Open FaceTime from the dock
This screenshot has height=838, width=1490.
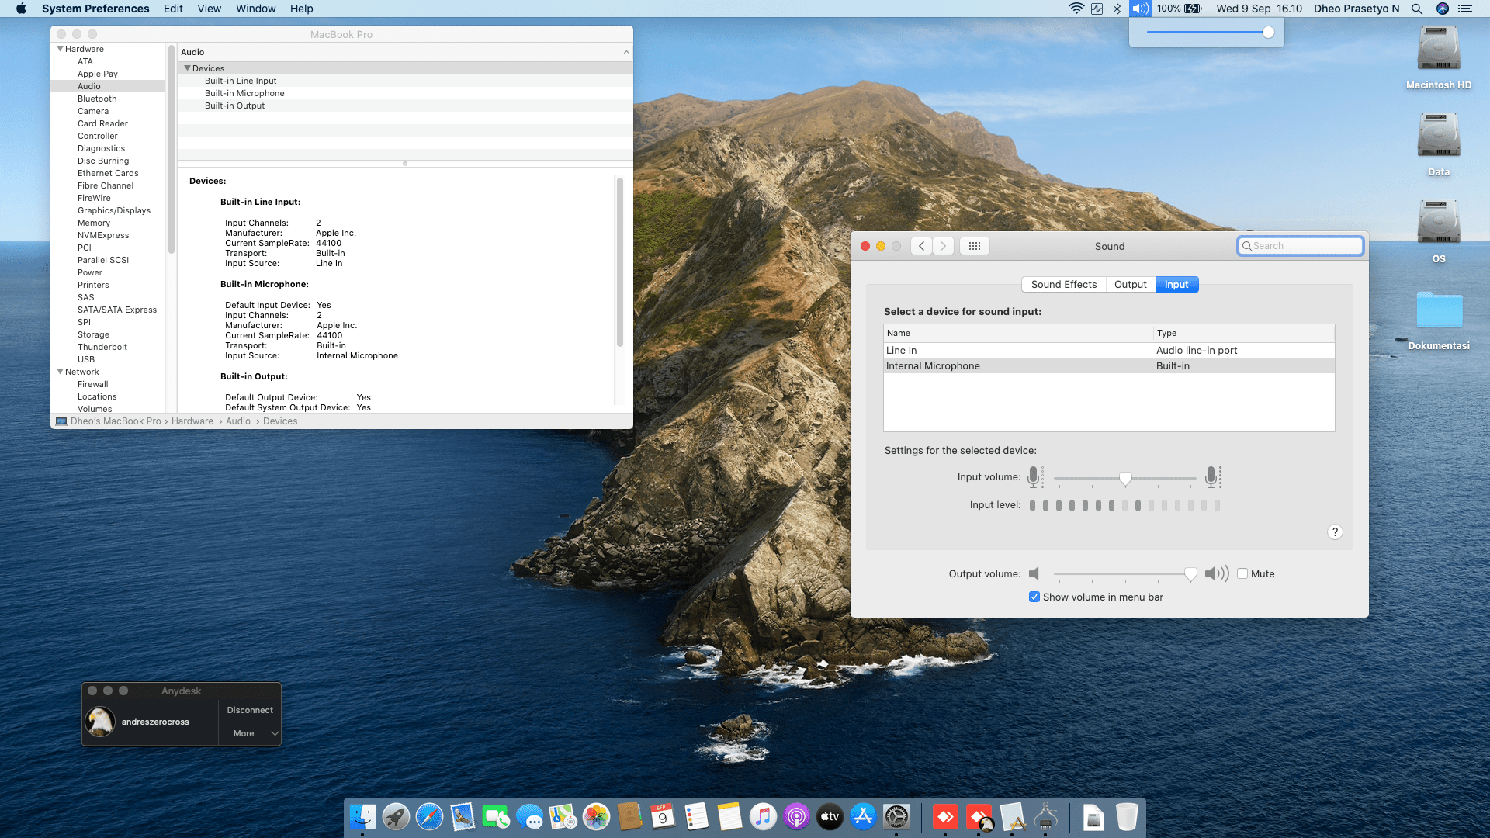click(496, 816)
